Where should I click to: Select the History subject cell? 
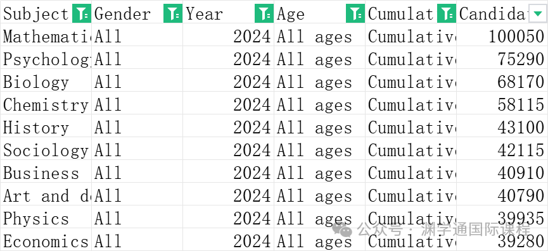tap(46, 125)
